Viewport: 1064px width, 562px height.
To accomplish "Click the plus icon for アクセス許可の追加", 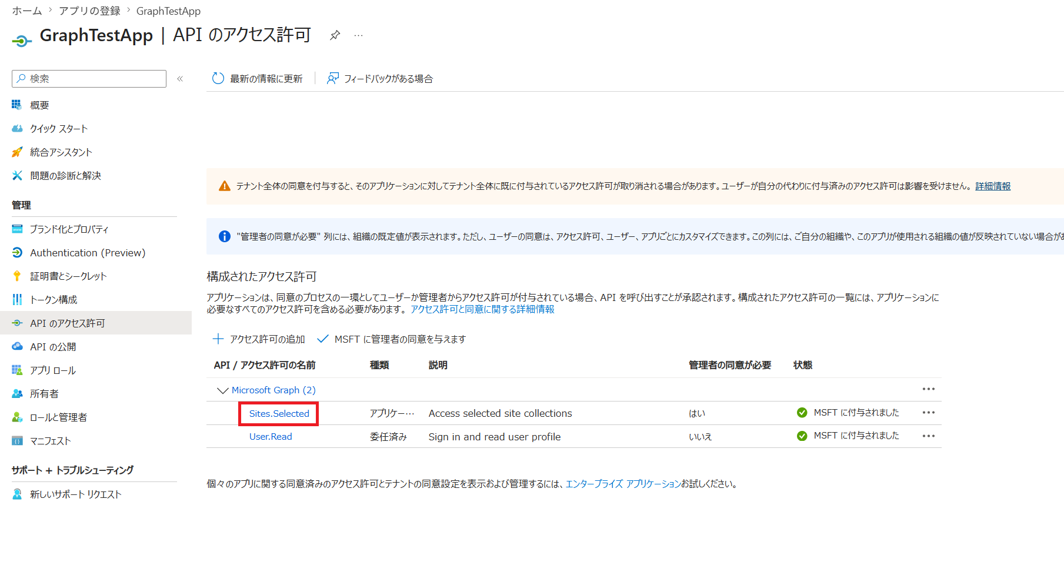I will [218, 339].
